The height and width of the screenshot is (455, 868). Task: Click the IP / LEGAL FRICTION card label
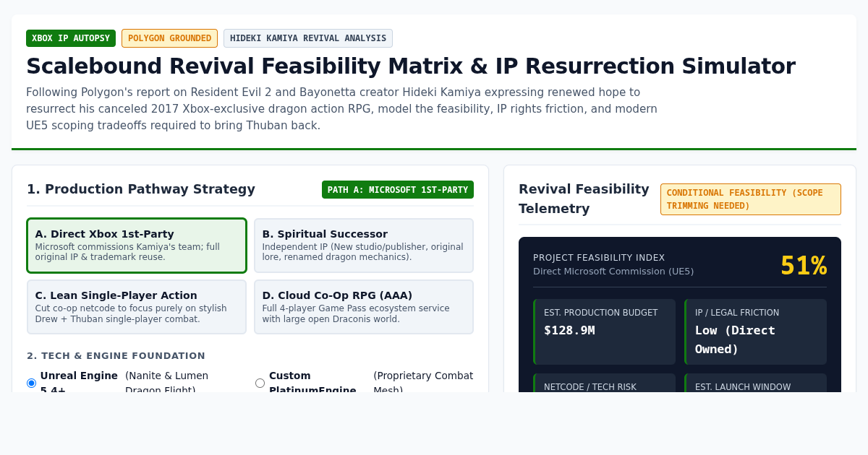pos(737,313)
